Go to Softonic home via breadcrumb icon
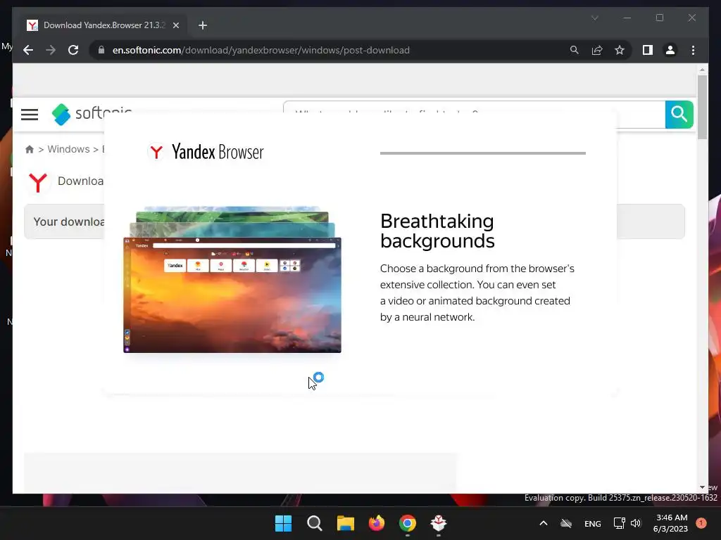Image resolution: width=721 pixels, height=540 pixels. point(30,149)
